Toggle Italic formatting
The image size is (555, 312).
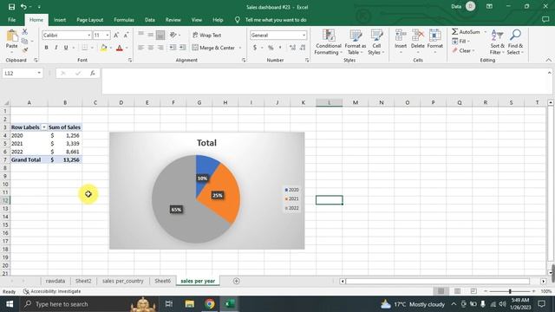55,48
